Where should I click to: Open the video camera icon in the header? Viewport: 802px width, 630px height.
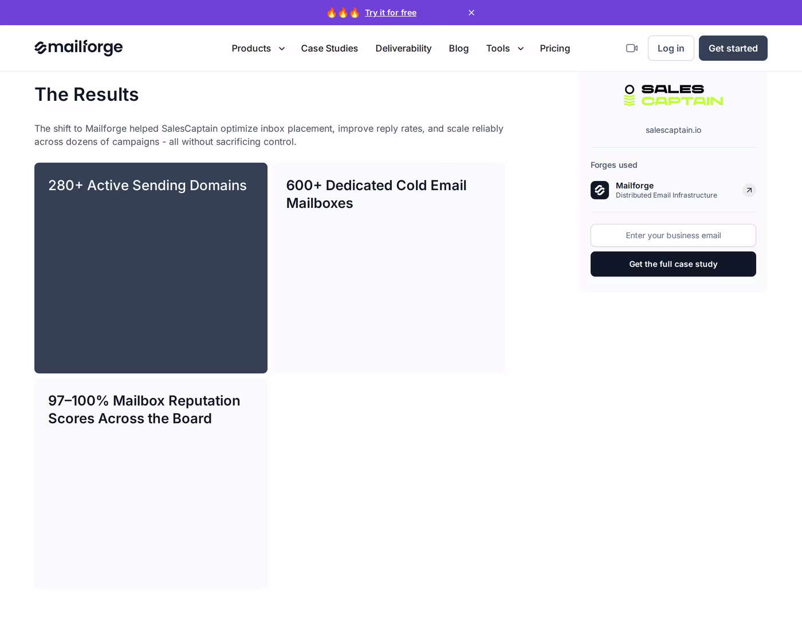pyautogui.click(x=632, y=48)
